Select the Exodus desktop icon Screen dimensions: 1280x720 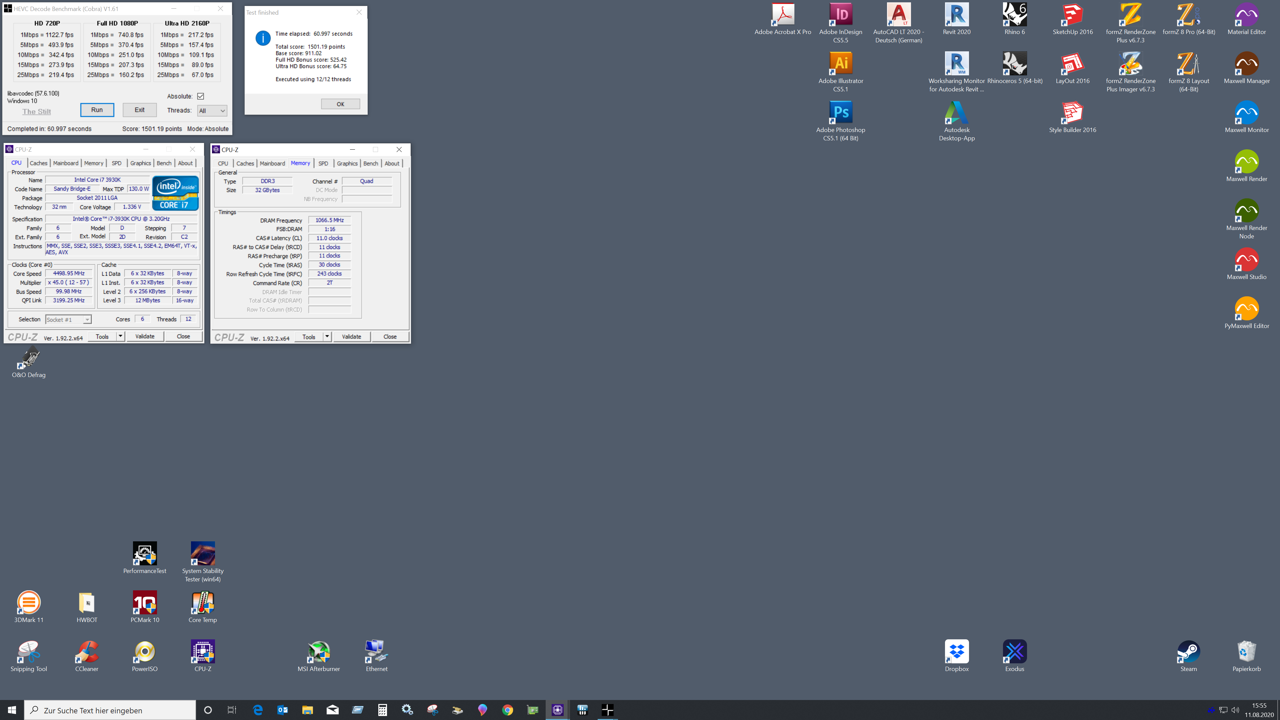click(1014, 656)
